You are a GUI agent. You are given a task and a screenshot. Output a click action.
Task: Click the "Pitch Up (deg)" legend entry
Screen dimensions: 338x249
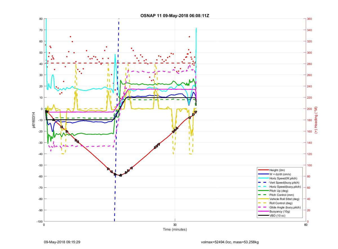[279, 191]
